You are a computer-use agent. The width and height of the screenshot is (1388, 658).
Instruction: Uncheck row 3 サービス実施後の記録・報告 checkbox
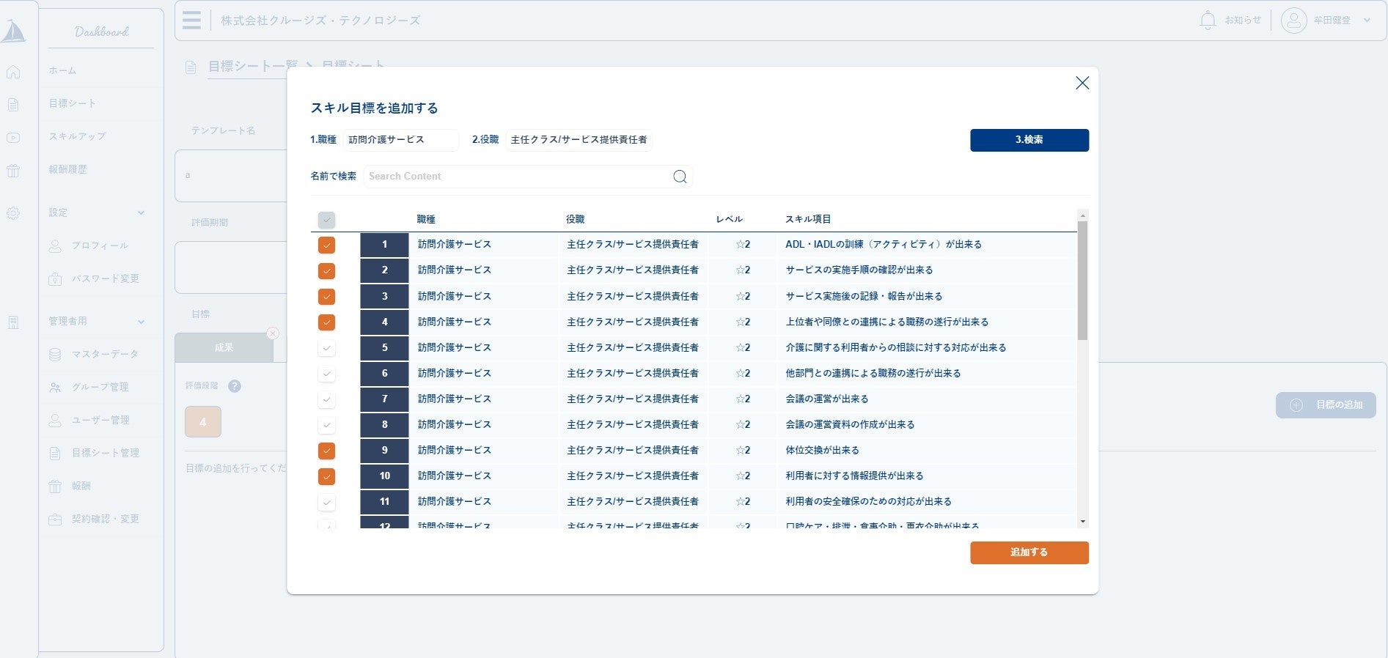click(x=327, y=297)
